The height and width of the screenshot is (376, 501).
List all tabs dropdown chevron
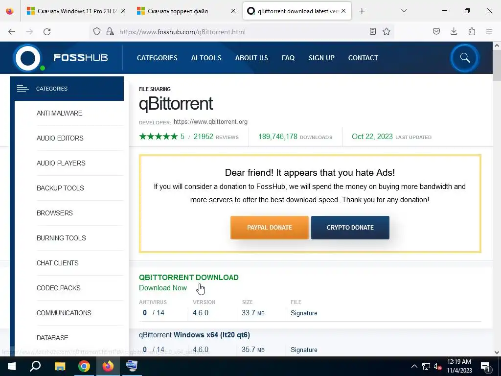404,11
